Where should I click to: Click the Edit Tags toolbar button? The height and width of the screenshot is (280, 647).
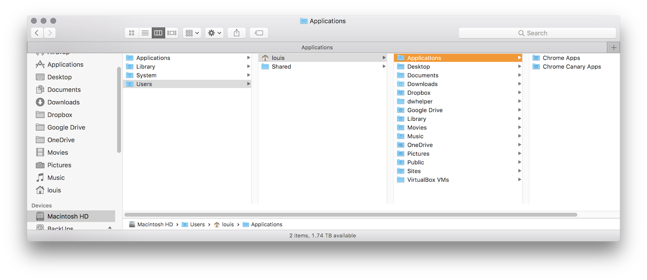[259, 33]
